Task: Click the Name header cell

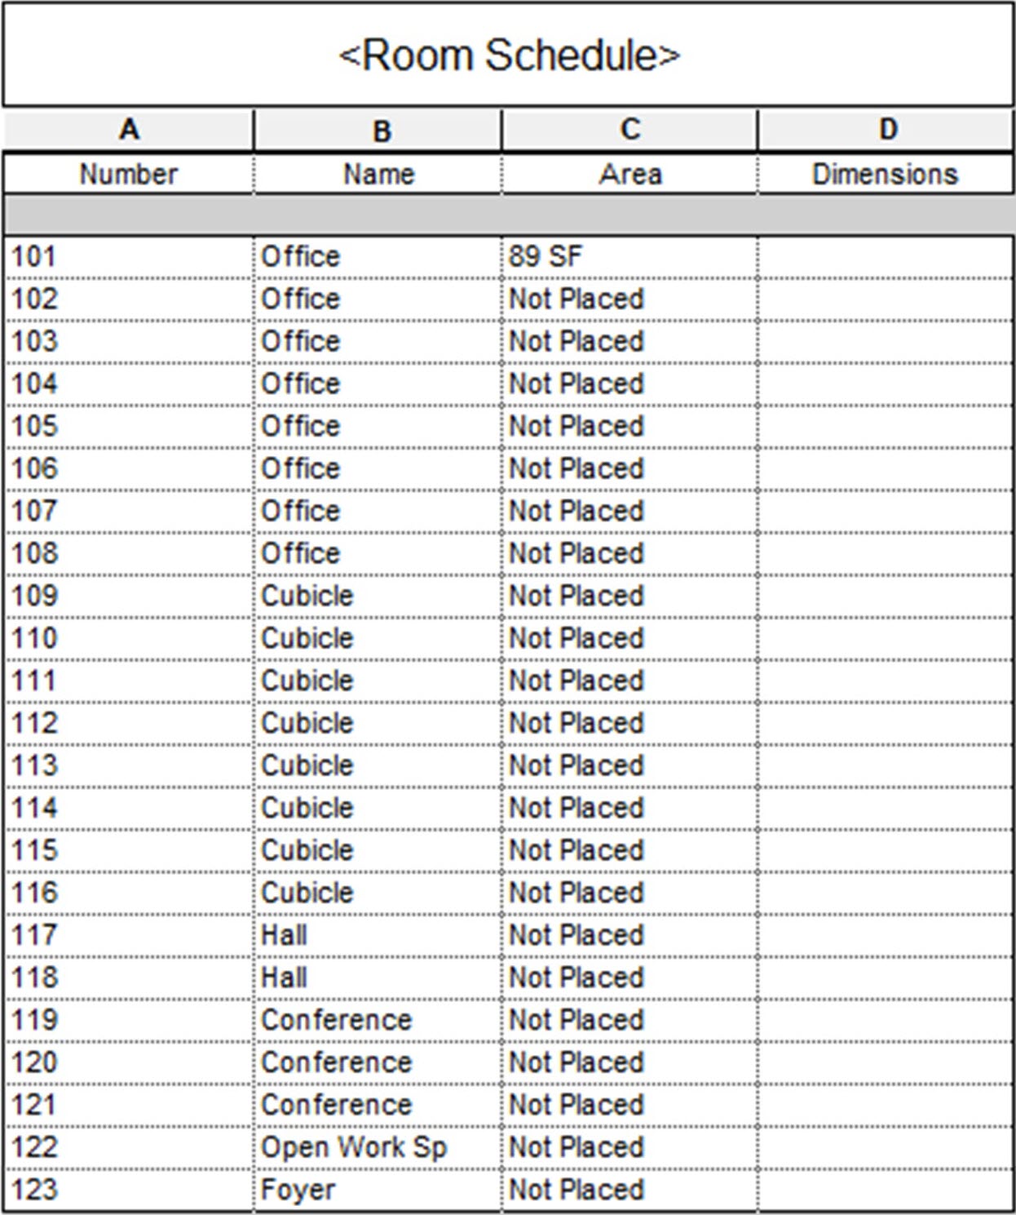Action: 378,174
